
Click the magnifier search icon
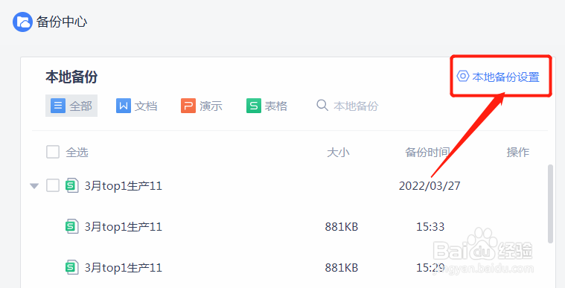point(322,105)
